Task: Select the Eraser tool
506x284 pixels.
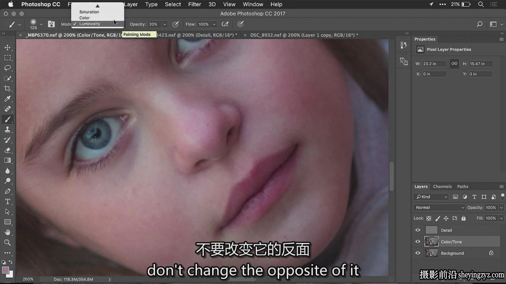Action: 8,150
